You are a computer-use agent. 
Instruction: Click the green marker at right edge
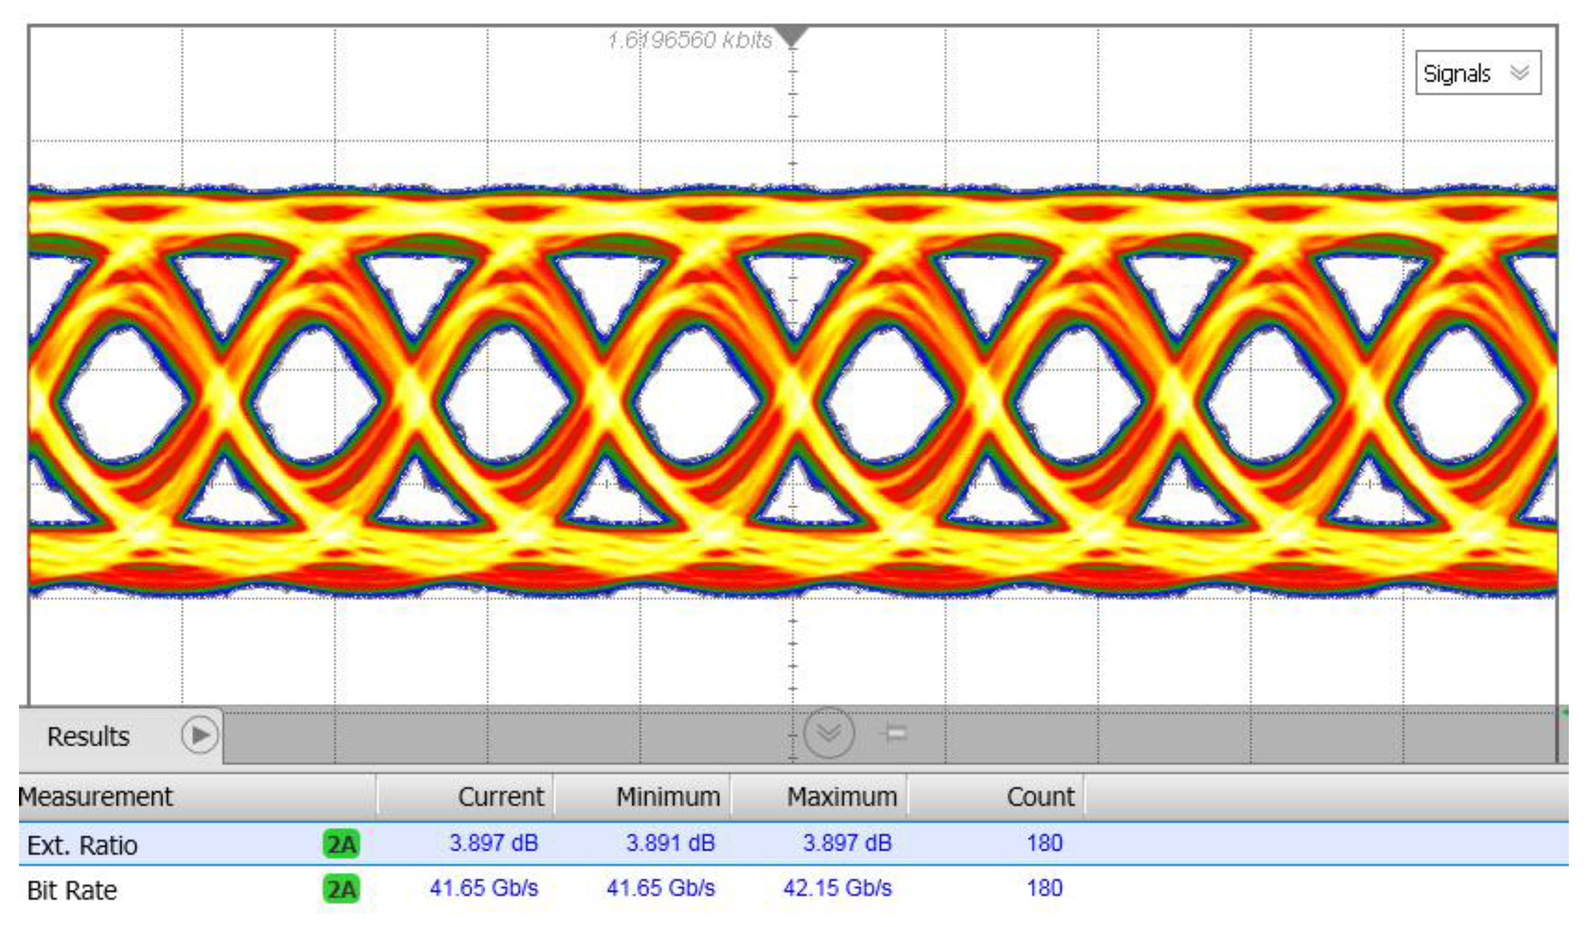[1565, 711]
